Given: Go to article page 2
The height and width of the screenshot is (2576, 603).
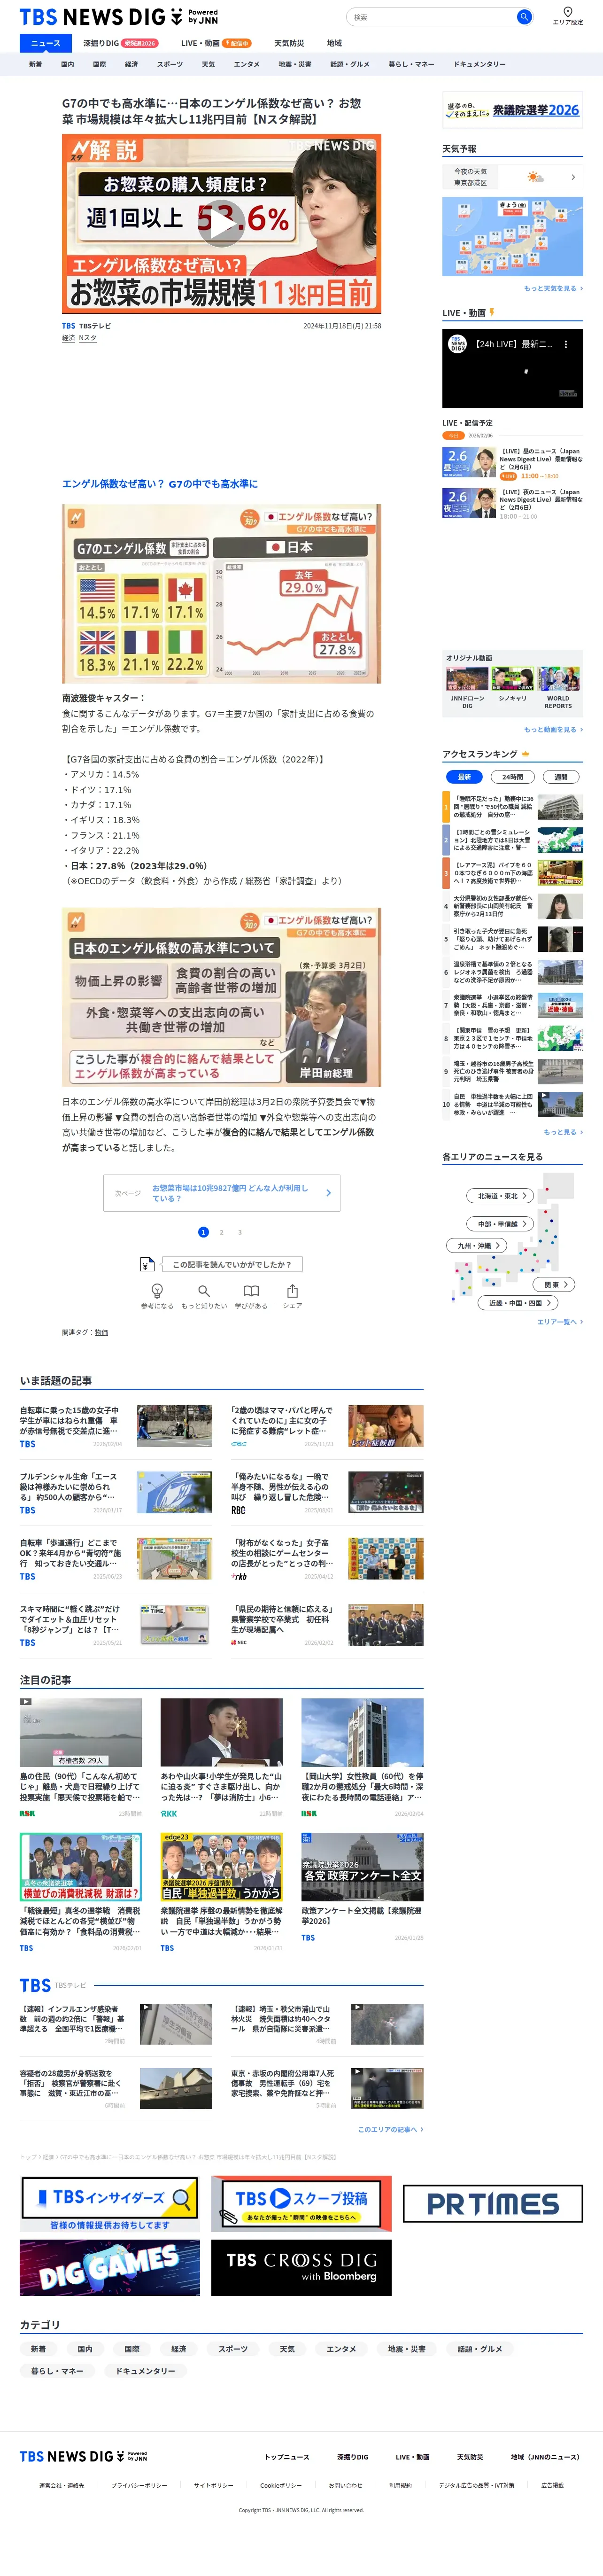Looking at the screenshot, I should click(x=221, y=1232).
